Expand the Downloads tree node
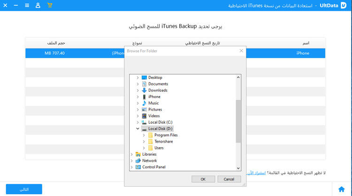 click(138, 90)
